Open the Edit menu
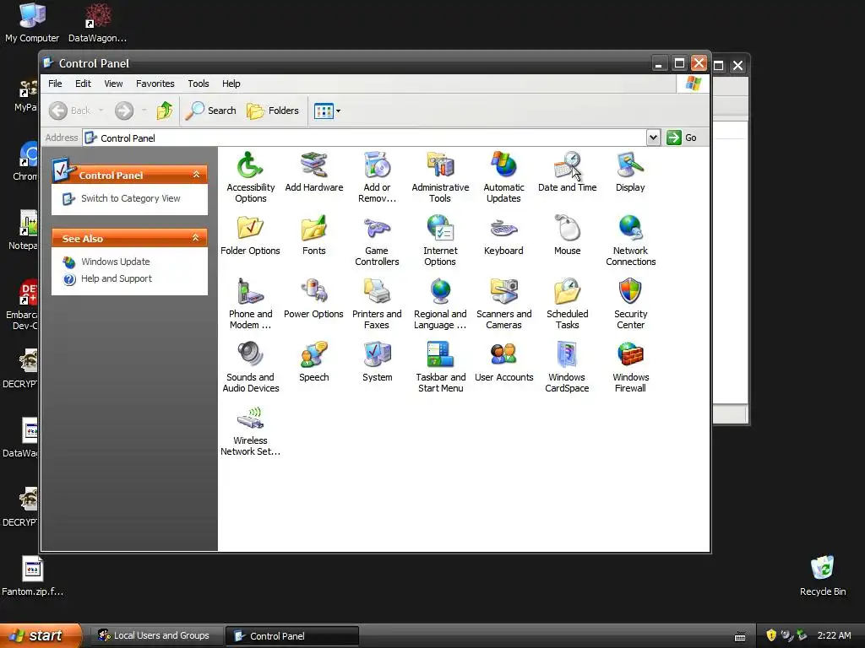Image resolution: width=865 pixels, height=648 pixels. pos(83,84)
